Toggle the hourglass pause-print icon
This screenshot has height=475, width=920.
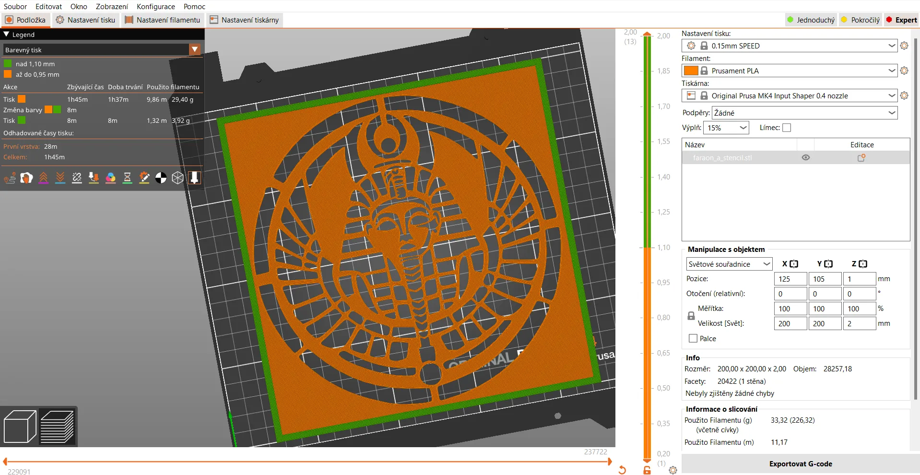[x=127, y=178]
